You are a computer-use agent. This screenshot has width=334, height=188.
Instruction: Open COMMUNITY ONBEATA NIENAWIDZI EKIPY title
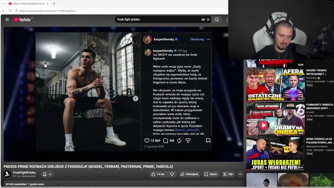[x=320, y=107]
